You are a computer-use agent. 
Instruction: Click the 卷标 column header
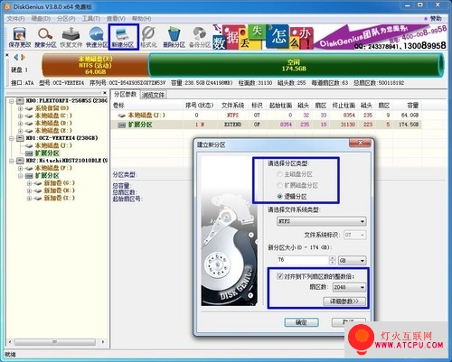click(118, 106)
